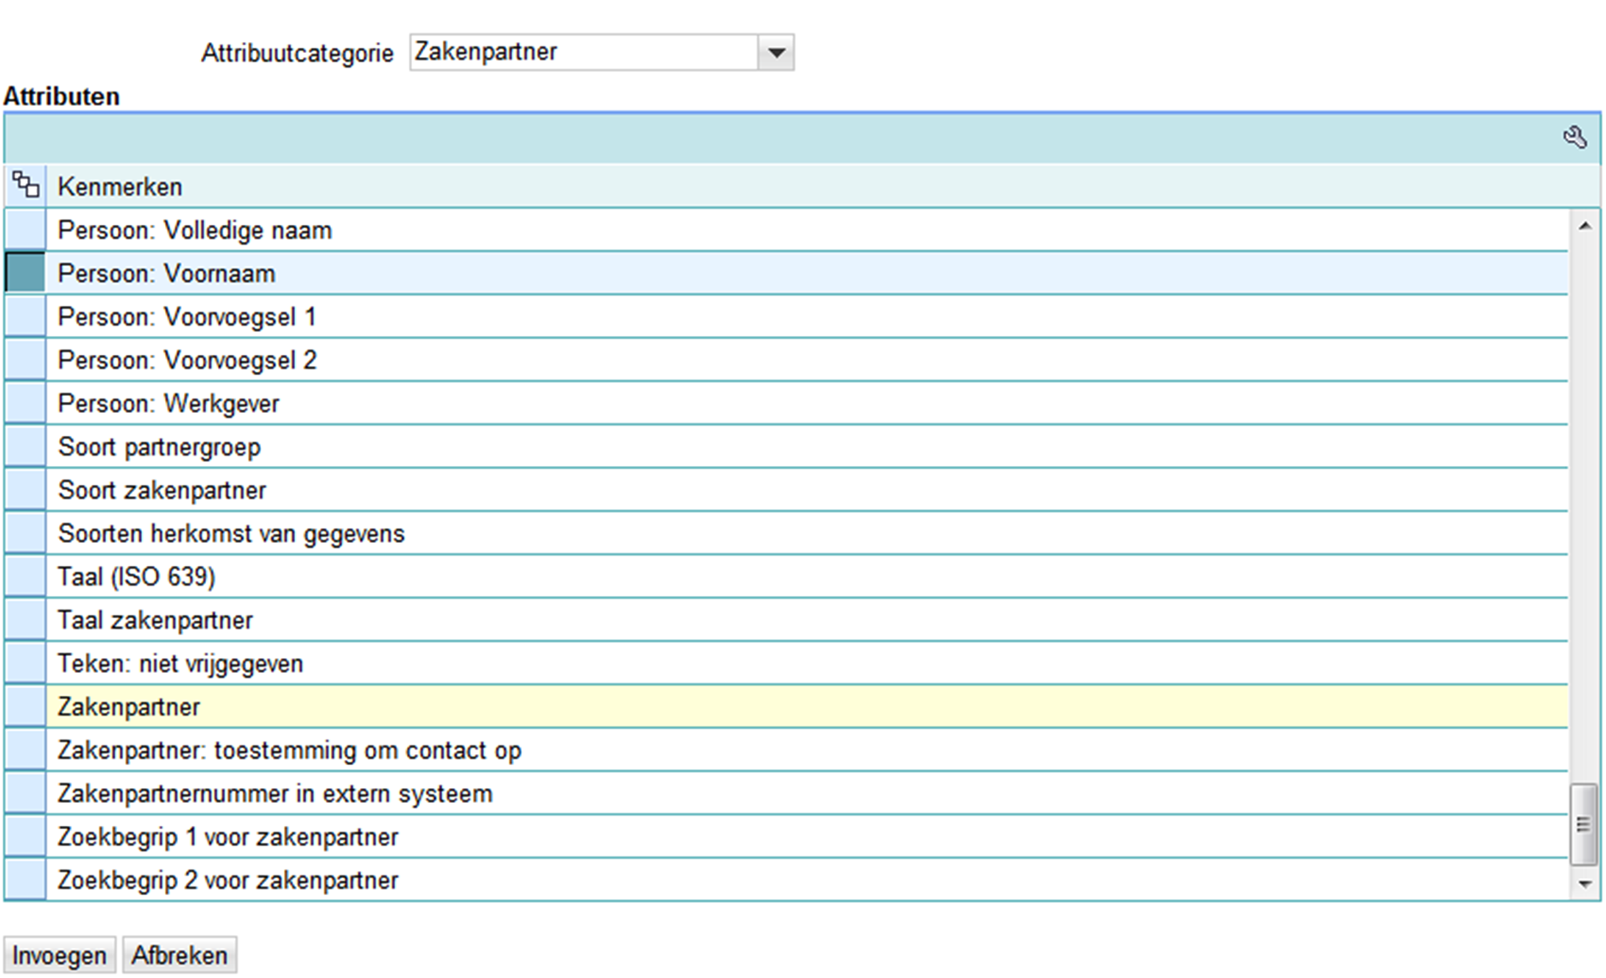
Task: Click 'Soorten herkomst van gegevens' text
Action: [x=231, y=534]
